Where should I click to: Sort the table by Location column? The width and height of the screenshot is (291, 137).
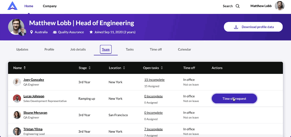124,68
